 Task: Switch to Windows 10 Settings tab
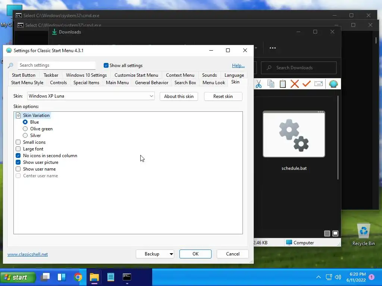click(86, 75)
